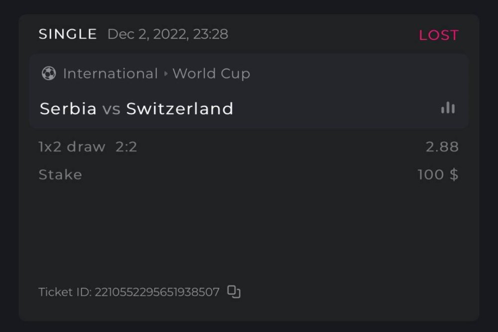Copy the ticket ID using copy icon
Image resolution: width=498 pixels, height=332 pixels.
(x=234, y=292)
